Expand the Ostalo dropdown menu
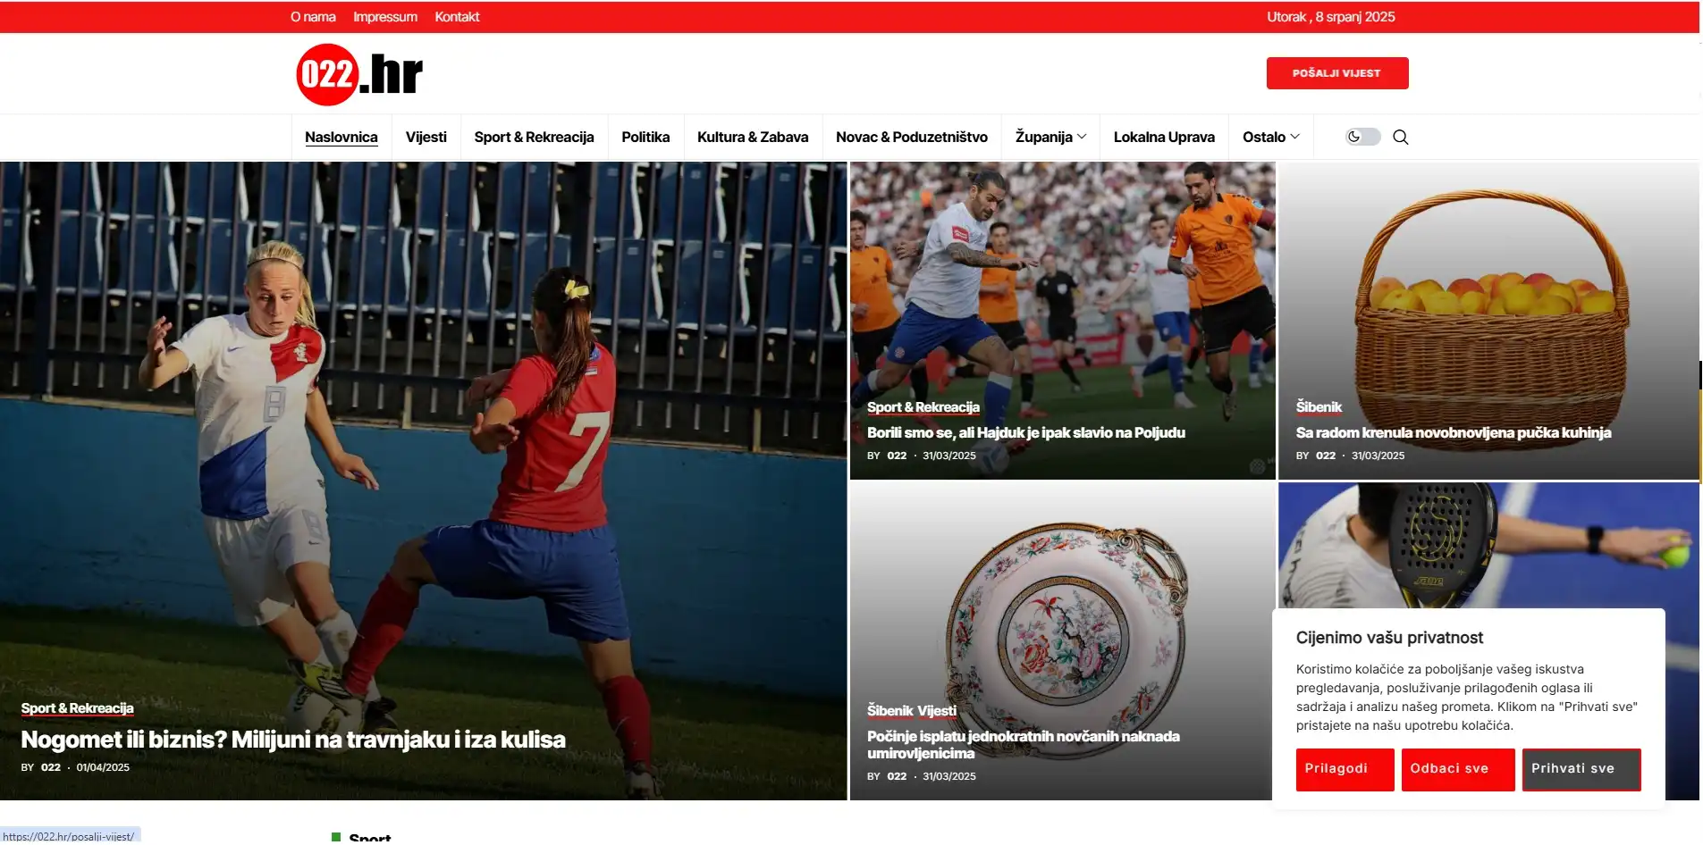1703x845 pixels. pos(1270,137)
